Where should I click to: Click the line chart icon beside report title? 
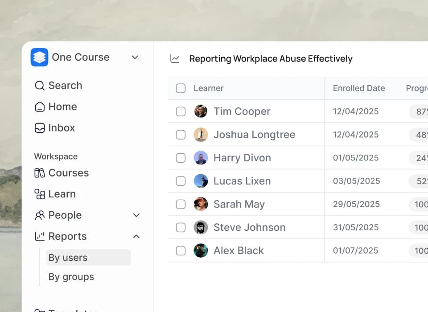pyautogui.click(x=175, y=58)
